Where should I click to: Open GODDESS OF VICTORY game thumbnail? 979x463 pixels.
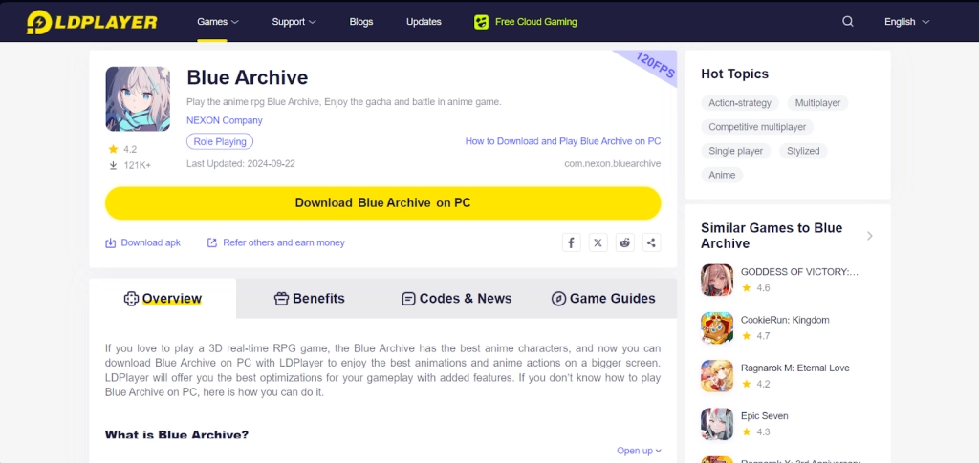[x=717, y=280]
